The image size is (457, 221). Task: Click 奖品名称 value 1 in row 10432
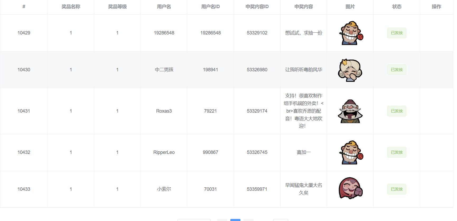[71, 152]
